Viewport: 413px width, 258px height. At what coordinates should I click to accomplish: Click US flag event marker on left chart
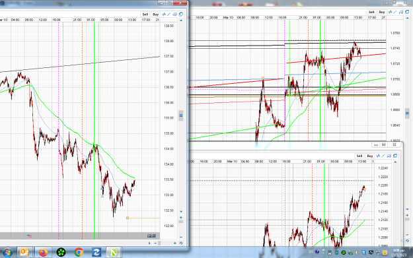[29, 236]
